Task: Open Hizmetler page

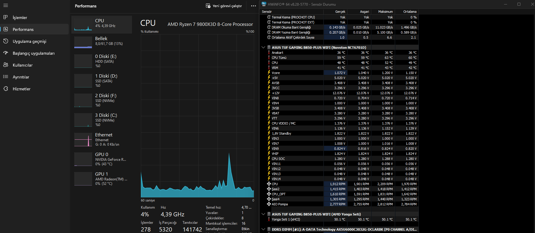Action: click(34, 89)
